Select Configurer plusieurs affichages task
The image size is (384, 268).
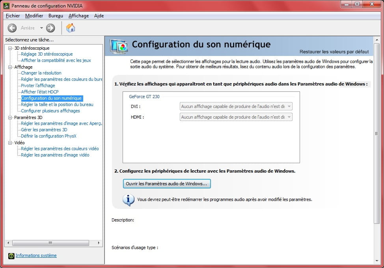tap(50, 111)
